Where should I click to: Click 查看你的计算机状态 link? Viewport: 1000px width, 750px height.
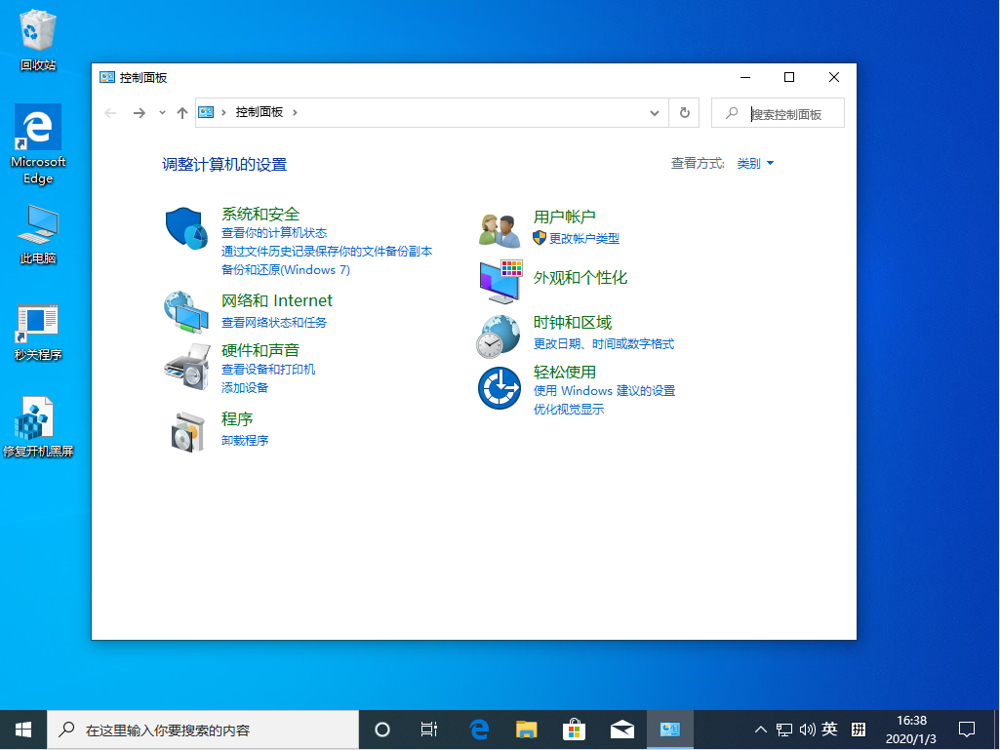click(274, 232)
